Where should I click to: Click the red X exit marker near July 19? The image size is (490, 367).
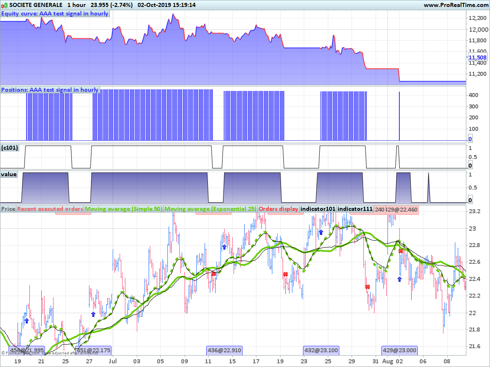[x=285, y=274]
